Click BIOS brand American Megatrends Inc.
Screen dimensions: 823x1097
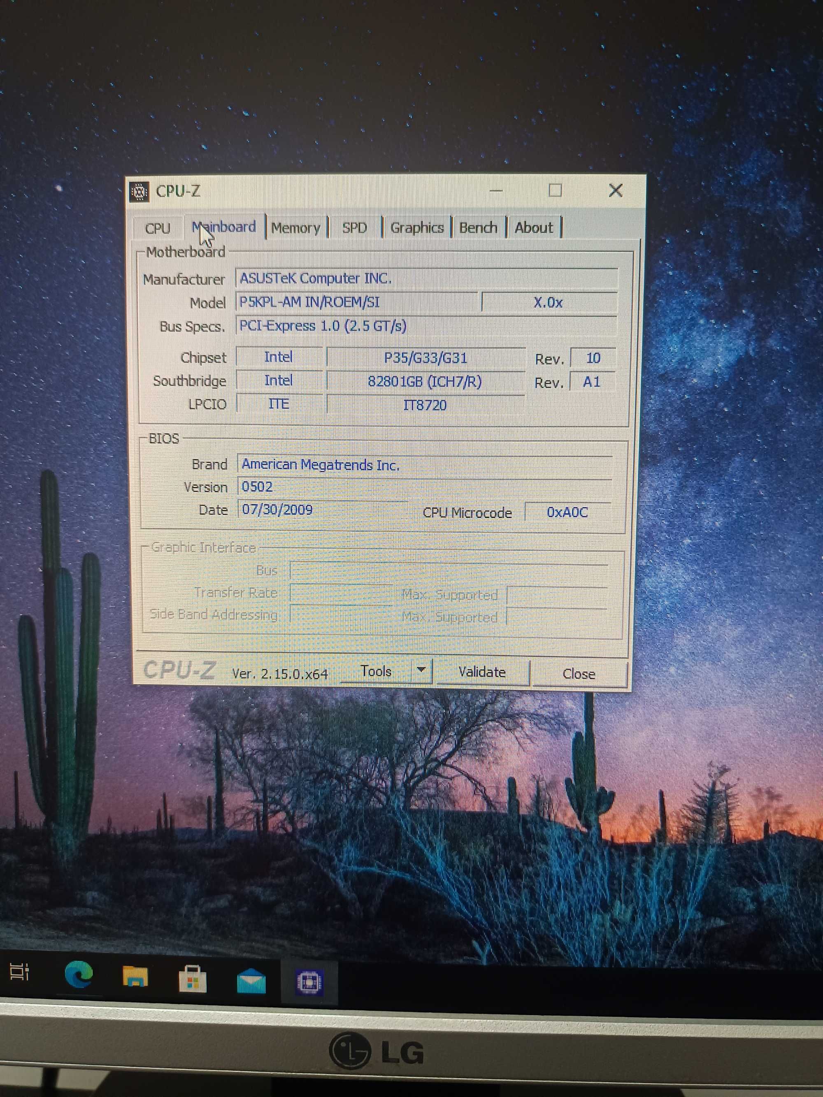[425, 465]
